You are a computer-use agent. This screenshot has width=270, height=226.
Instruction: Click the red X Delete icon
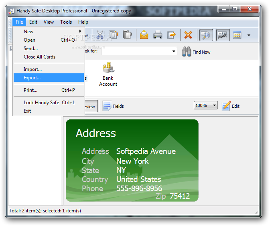tap(188, 35)
